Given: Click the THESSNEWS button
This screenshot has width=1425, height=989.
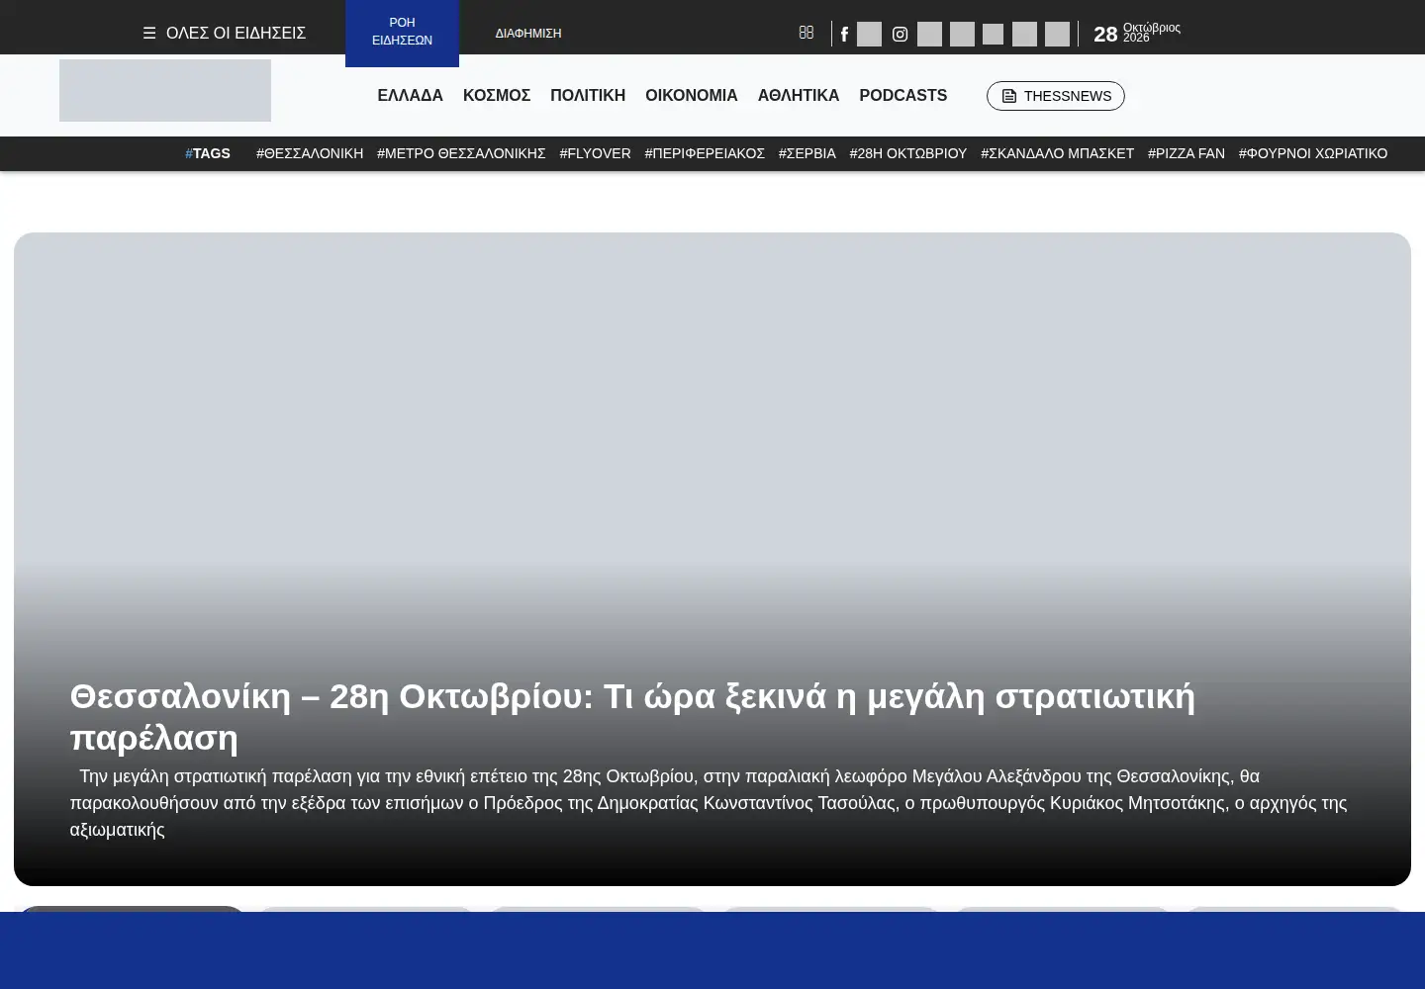Looking at the screenshot, I should pyautogui.click(x=1056, y=96).
